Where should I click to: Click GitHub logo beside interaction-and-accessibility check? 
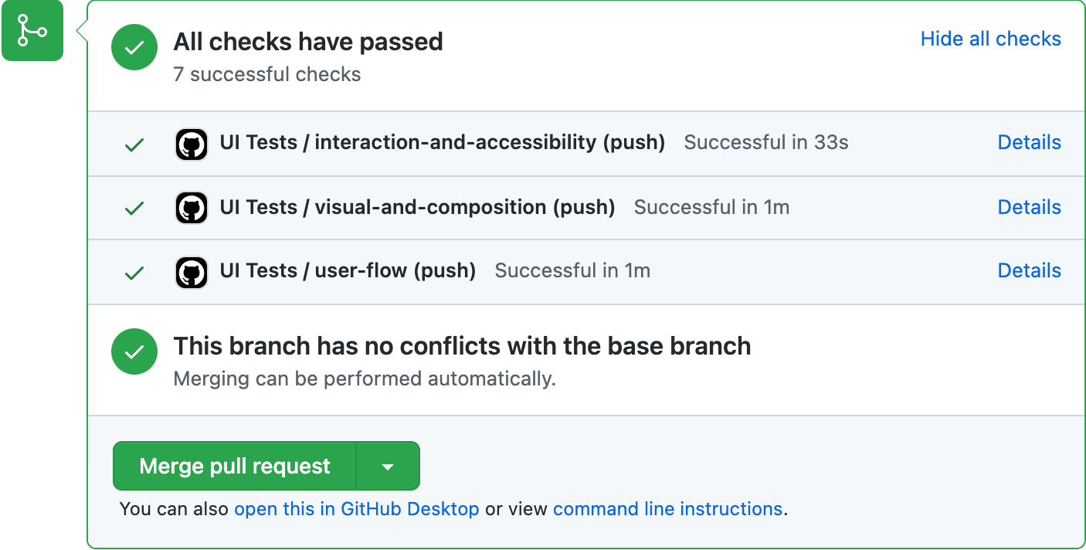click(x=192, y=144)
